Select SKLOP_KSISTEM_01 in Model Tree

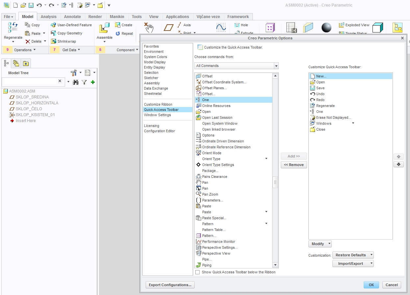pos(35,115)
